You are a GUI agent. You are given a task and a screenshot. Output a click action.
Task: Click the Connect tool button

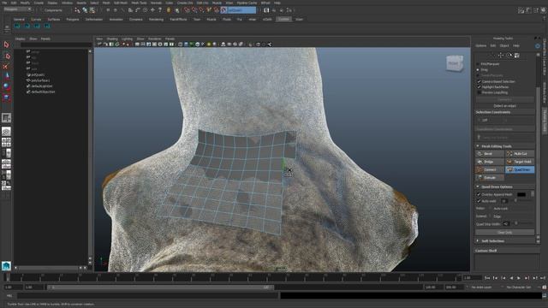490,169
